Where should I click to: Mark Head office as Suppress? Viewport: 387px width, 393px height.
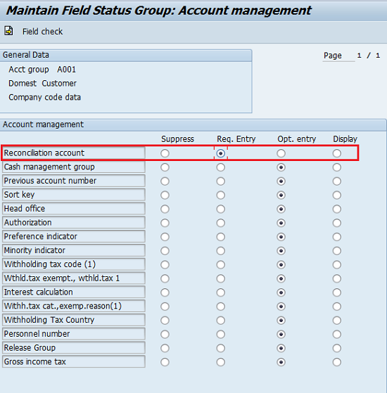tap(165, 209)
